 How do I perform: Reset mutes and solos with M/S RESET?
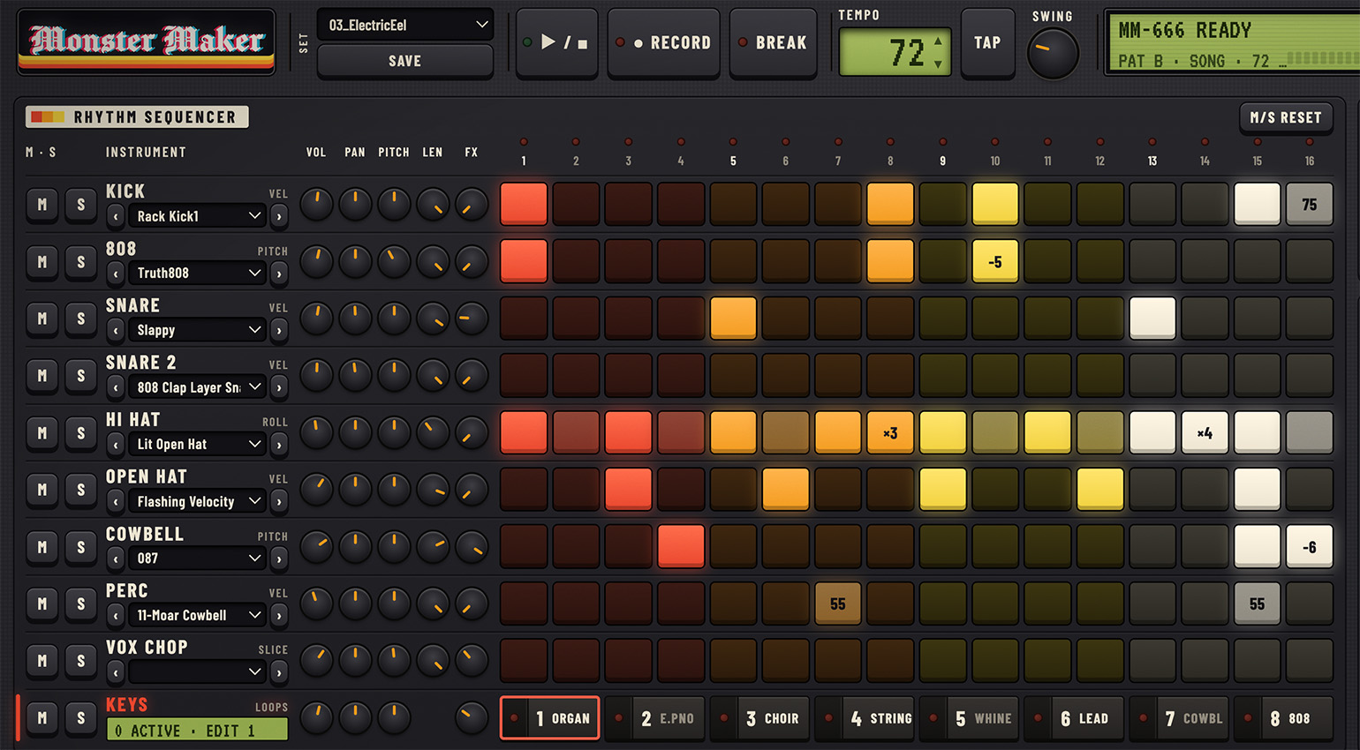point(1285,117)
